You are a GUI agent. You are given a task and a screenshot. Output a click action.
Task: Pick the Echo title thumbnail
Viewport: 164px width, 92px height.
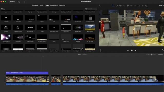point(54,18)
